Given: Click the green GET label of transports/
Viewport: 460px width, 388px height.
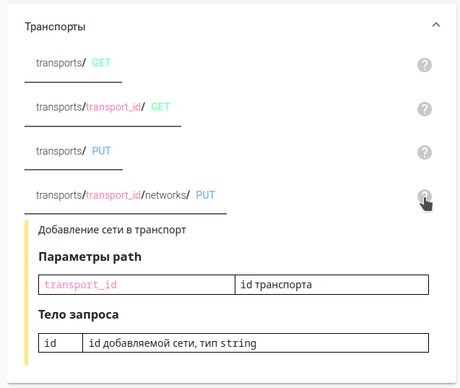Looking at the screenshot, I should pos(101,63).
